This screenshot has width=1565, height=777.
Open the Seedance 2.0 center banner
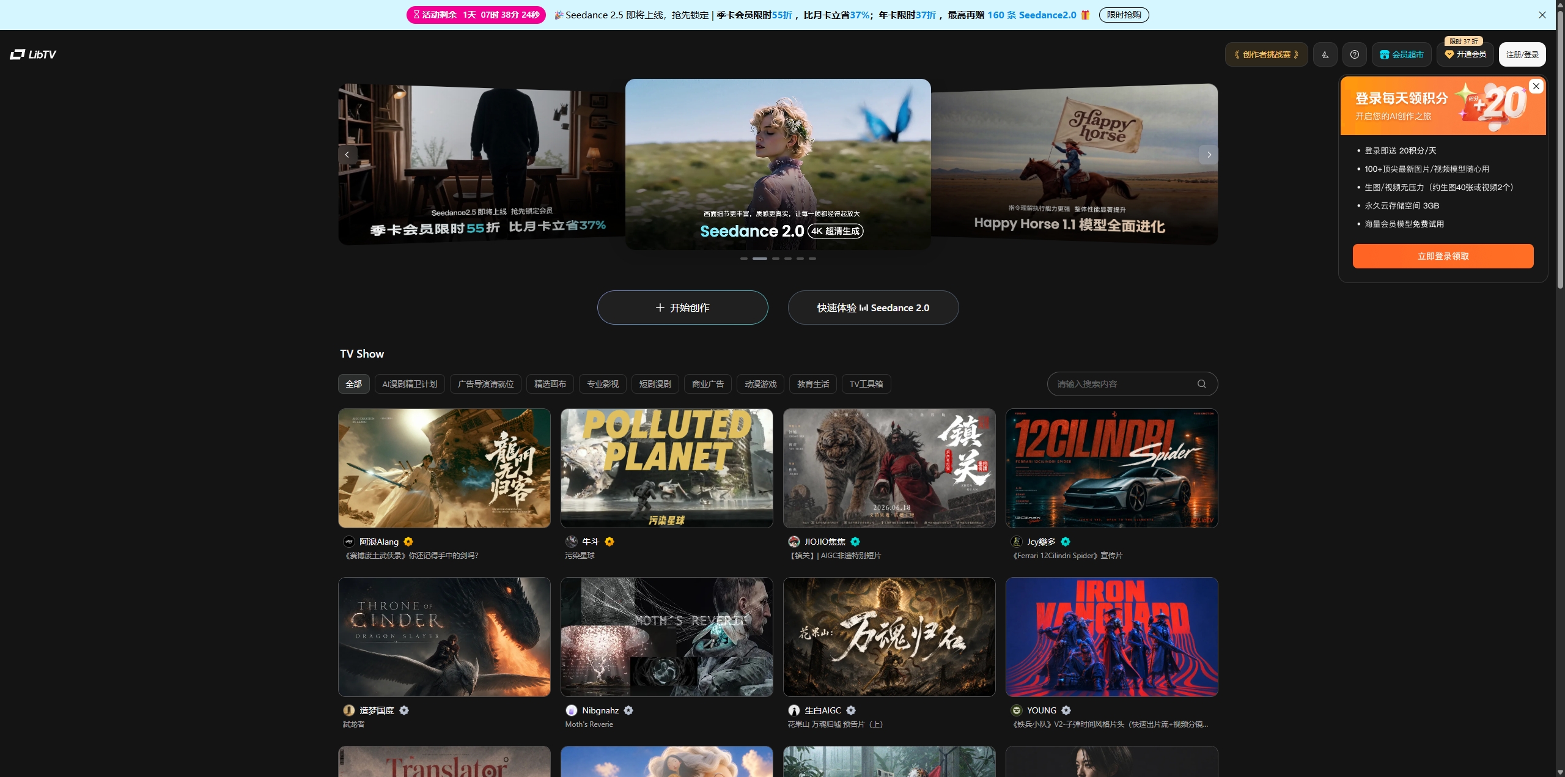tap(778, 164)
